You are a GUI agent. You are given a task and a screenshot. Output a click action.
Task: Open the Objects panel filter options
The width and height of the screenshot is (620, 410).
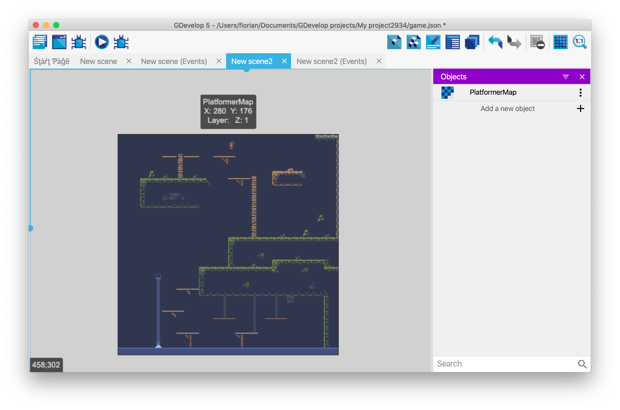(566, 77)
